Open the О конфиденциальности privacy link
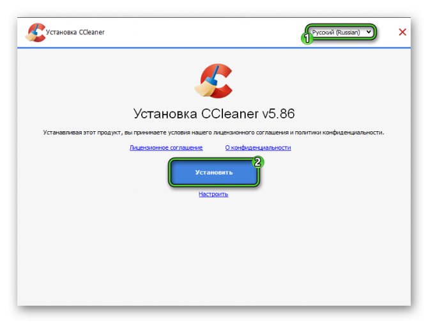428x323 pixels. click(258, 148)
